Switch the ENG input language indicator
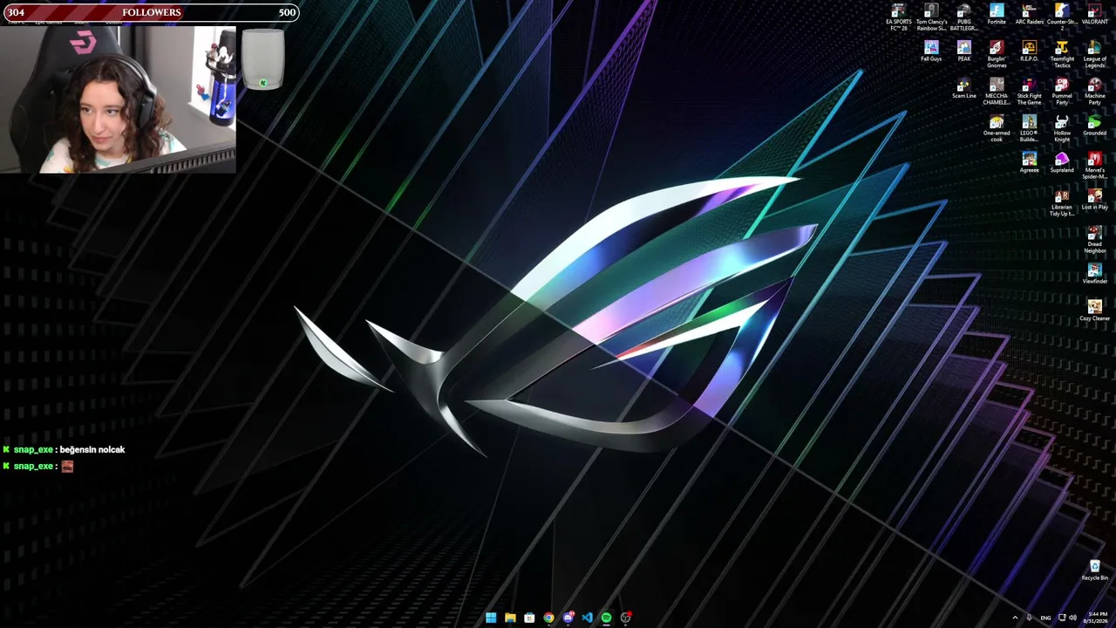1116x628 pixels. click(x=1045, y=618)
